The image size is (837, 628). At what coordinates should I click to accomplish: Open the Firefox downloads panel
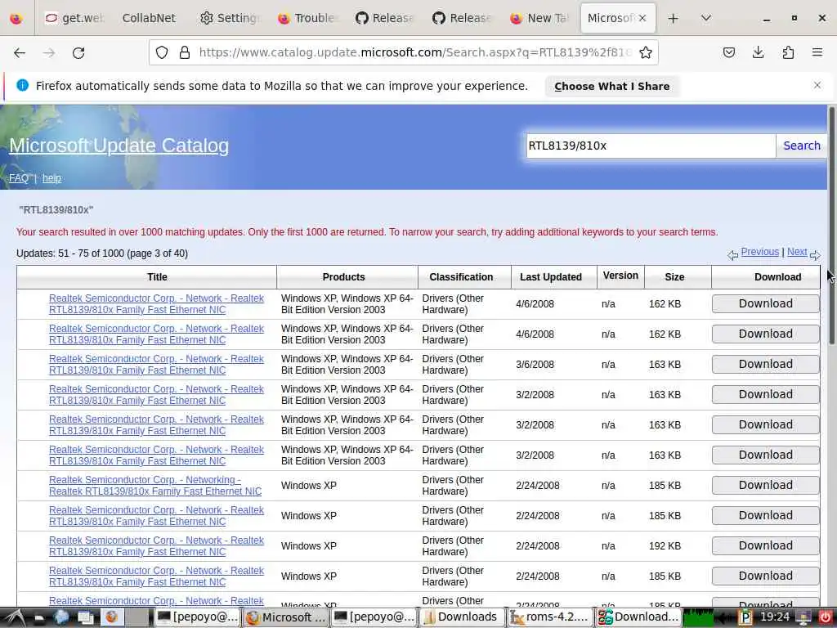pos(758,52)
